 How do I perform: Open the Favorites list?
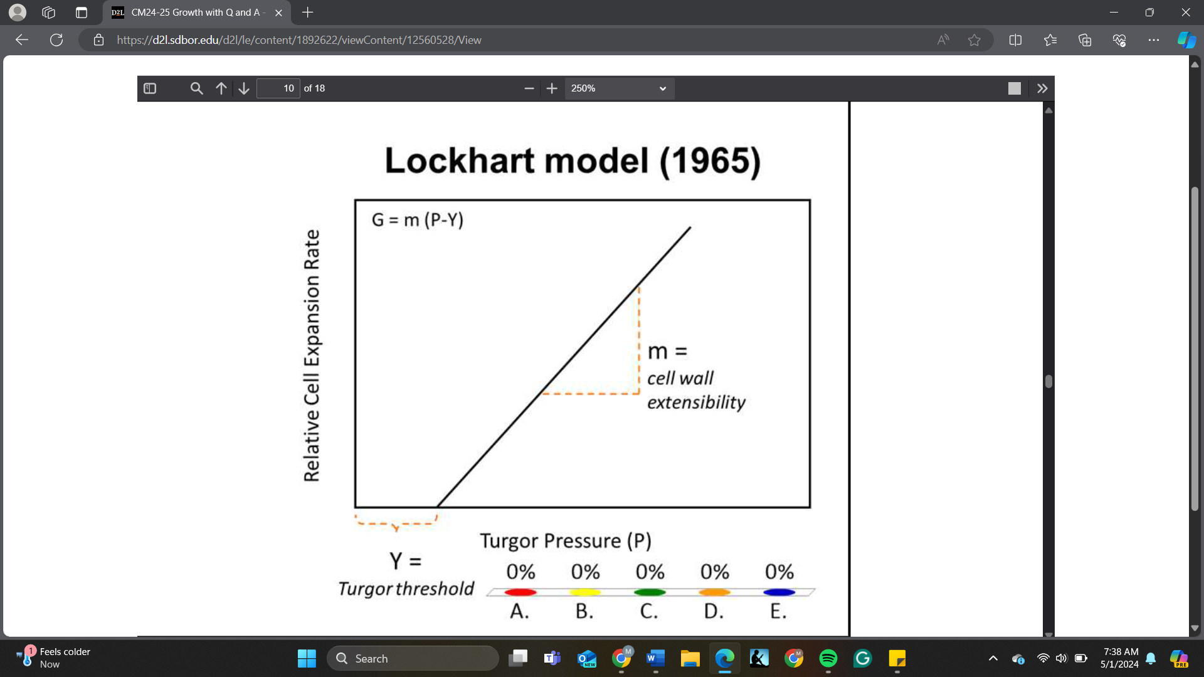pos(1050,40)
